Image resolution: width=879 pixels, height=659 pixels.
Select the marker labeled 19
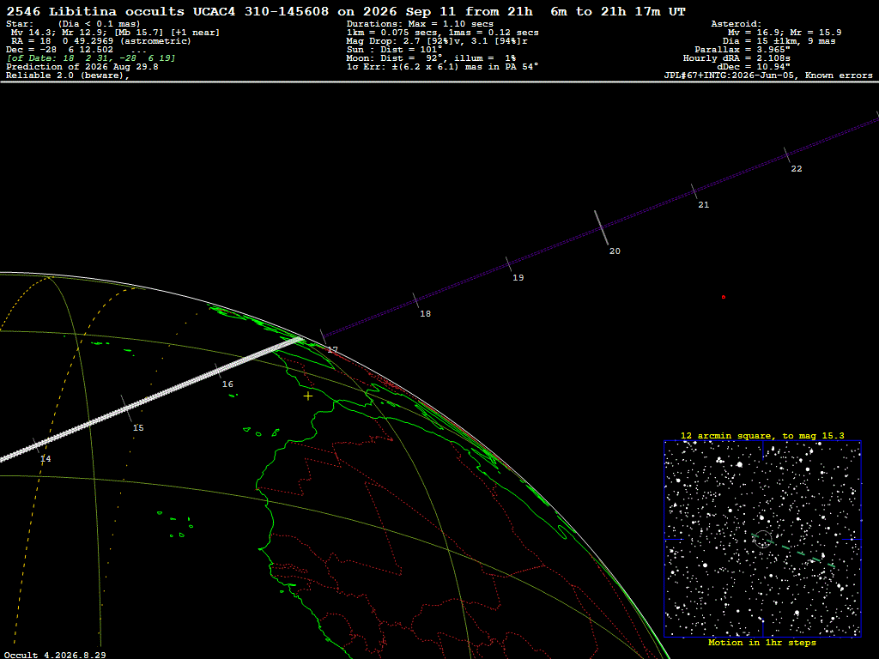point(518,278)
